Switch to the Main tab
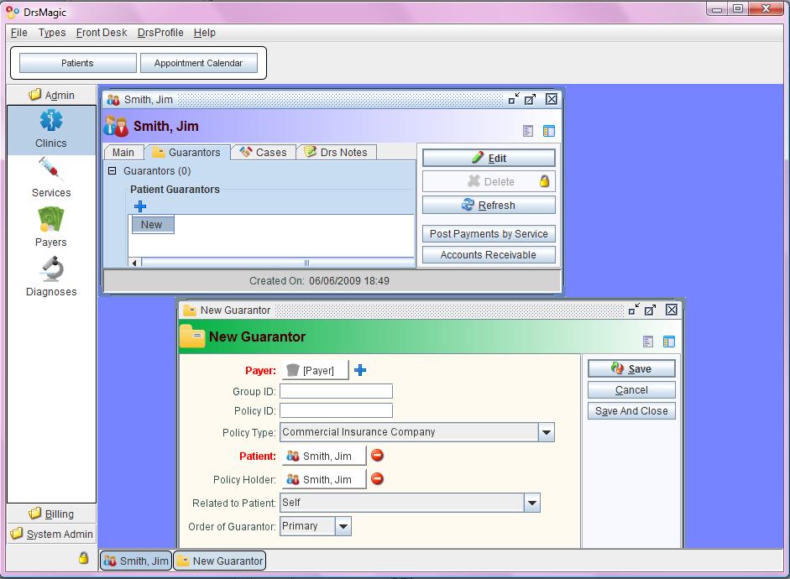The image size is (790, 579). [123, 152]
